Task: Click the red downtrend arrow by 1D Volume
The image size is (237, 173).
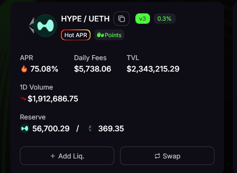Action: tap(23, 99)
